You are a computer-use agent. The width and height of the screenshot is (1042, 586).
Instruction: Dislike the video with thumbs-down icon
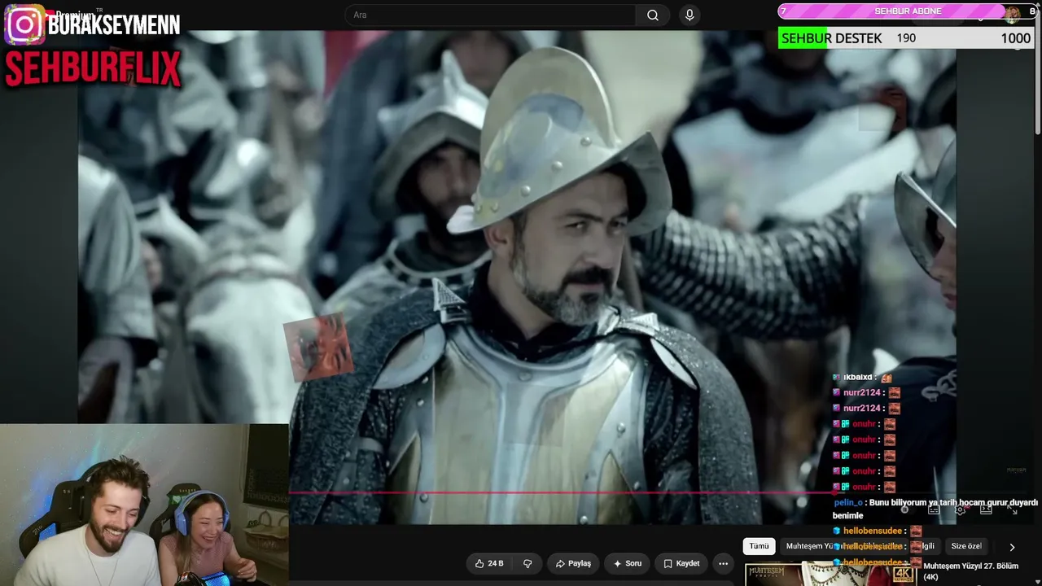528,563
